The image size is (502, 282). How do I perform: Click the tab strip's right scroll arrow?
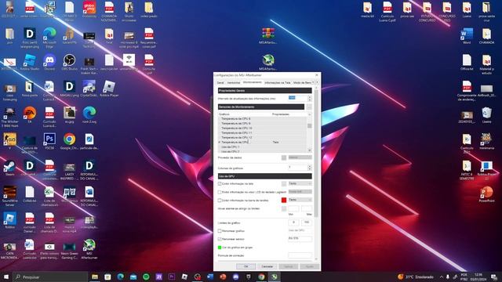click(317, 82)
